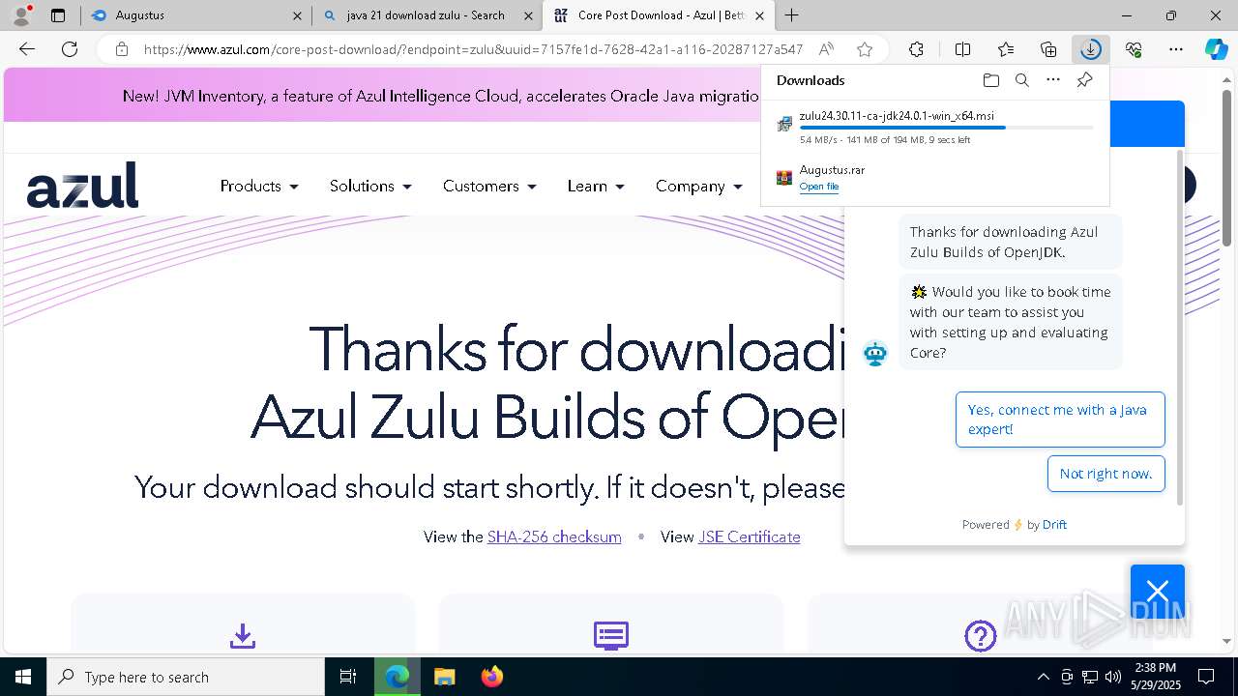The width and height of the screenshot is (1238, 696).
Task: Search downloads with magnifier icon
Action: (x=1021, y=80)
